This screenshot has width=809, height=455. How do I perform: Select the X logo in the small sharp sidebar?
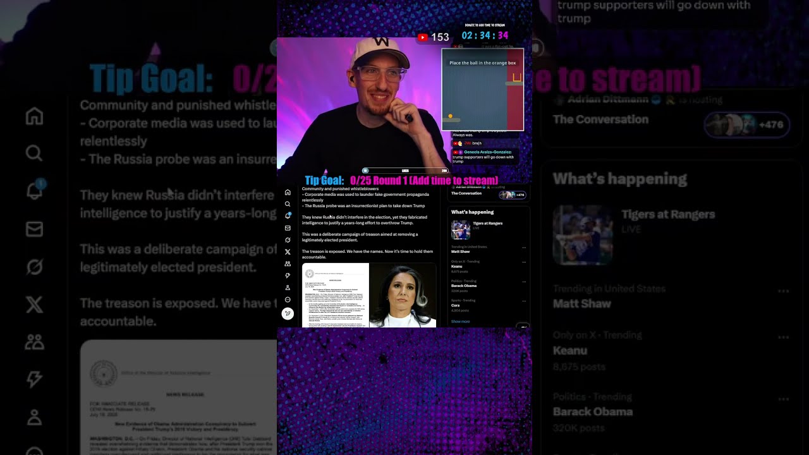pyautogui.click(x=288, y=252)
